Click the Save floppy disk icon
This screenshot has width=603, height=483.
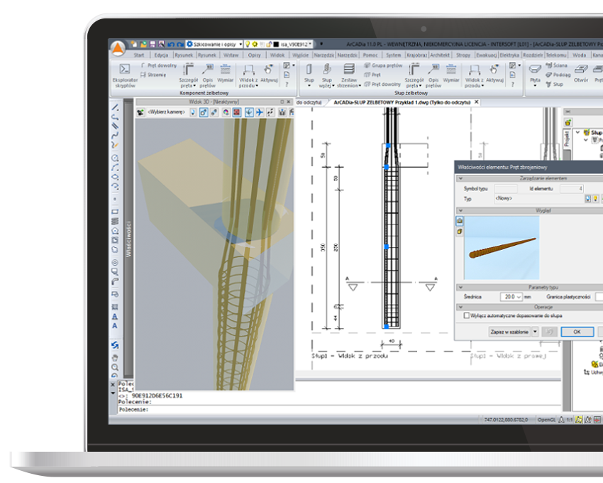(153, 44)
